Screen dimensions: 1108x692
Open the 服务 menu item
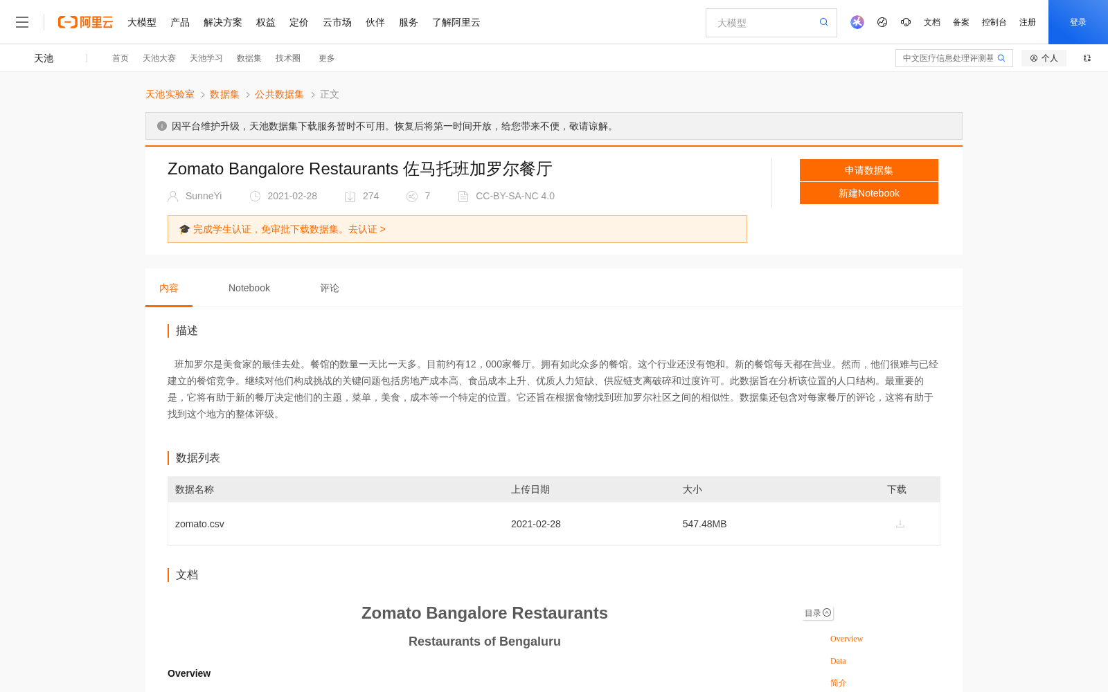(409, 22)
